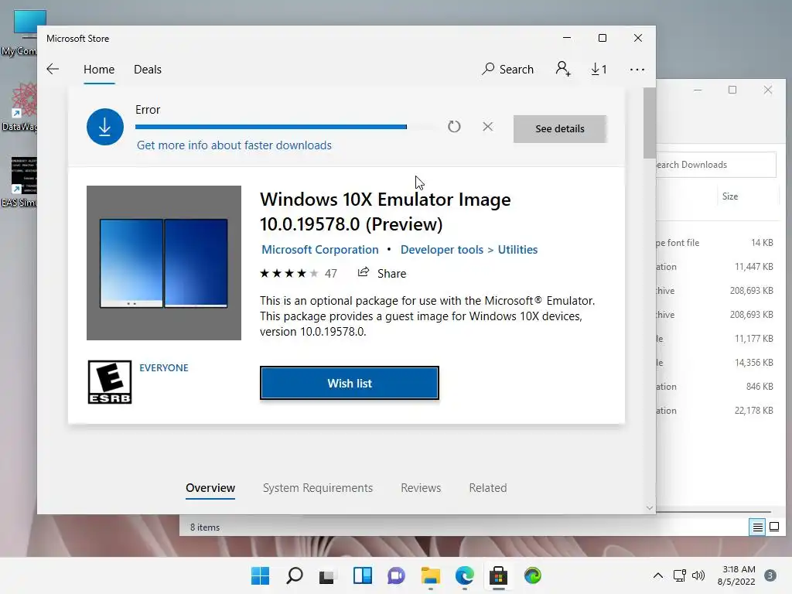Select the 11,447 KB file row
The height and width of the screenshot is (594, 792).
coord(716,267)
